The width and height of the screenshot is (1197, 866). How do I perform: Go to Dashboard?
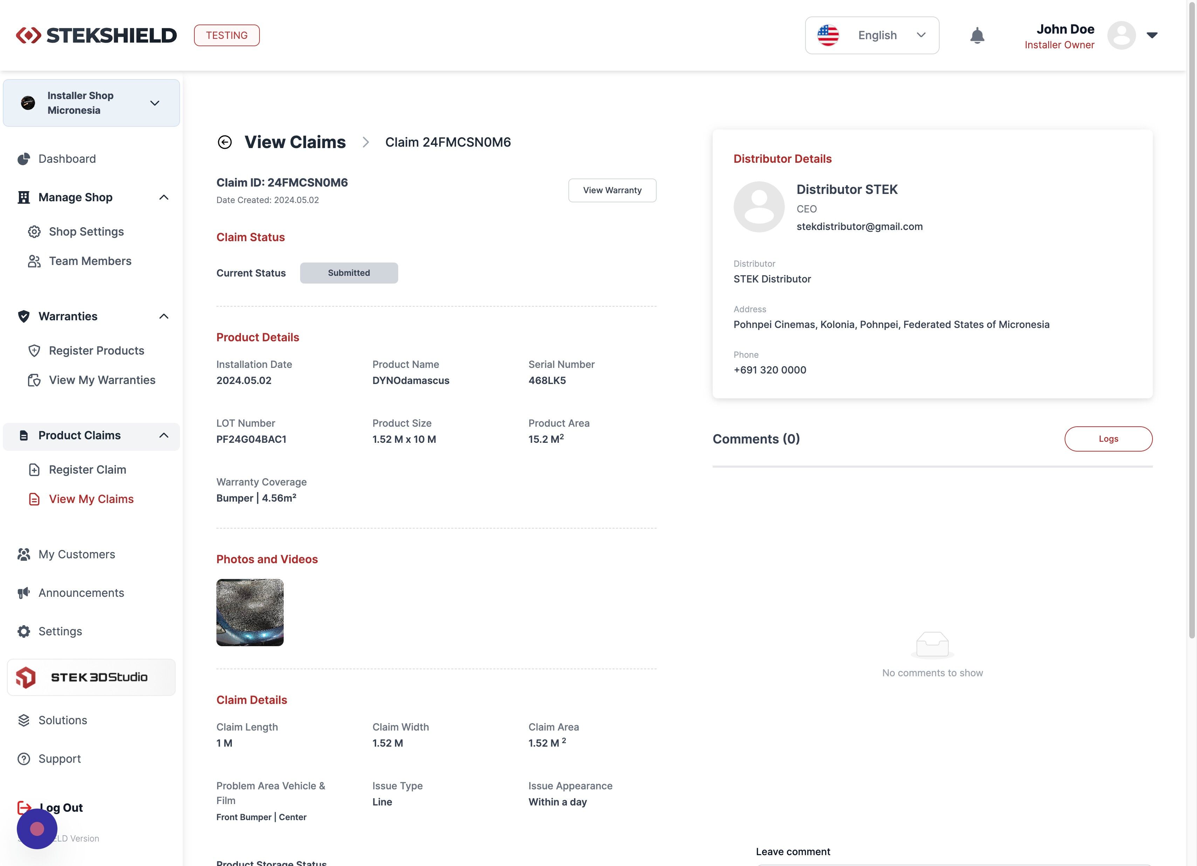pos(67,159)
